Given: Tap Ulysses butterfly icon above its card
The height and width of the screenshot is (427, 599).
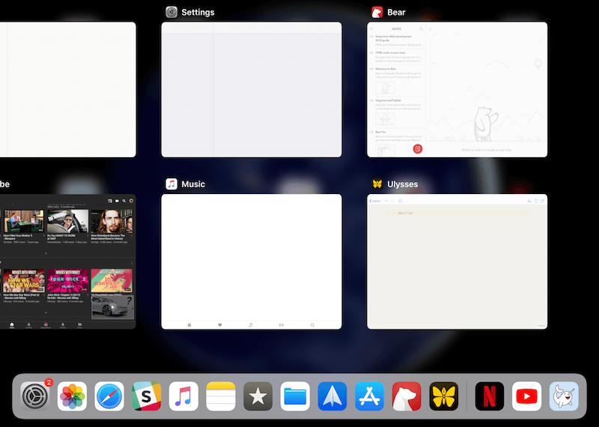Looking at the screenshot, I should pos(377,184).
